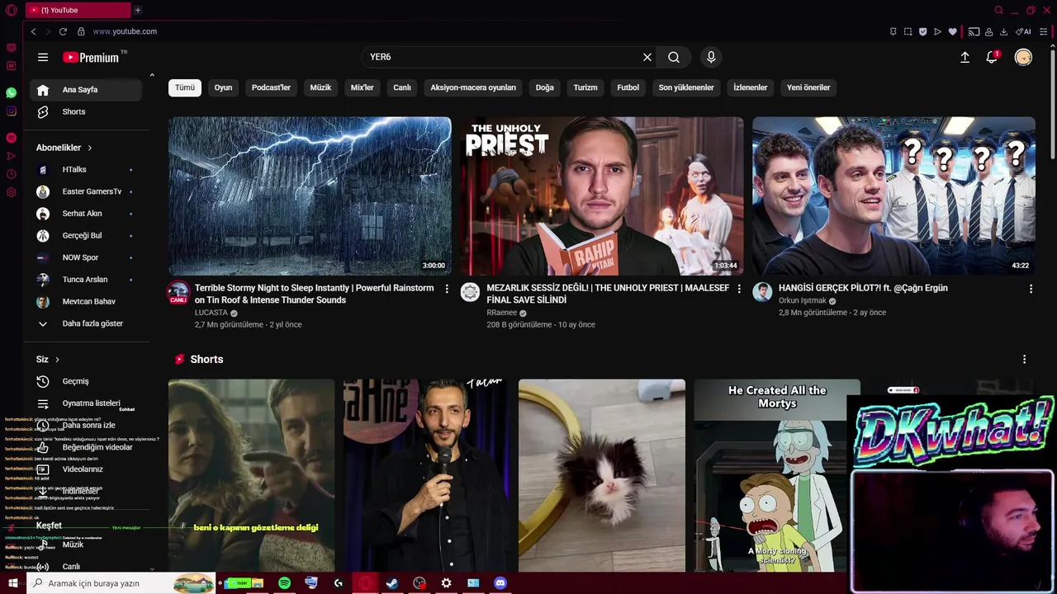Open Opera easy setup sliders icon
Screen dimensions: 1057x594
point(1044,31)
